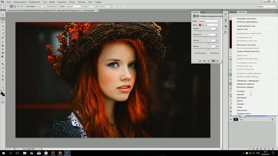The width and height of the screenshot is (278, 156).
Task: Click the feather input field in options bar
Action: pos(40,6)
